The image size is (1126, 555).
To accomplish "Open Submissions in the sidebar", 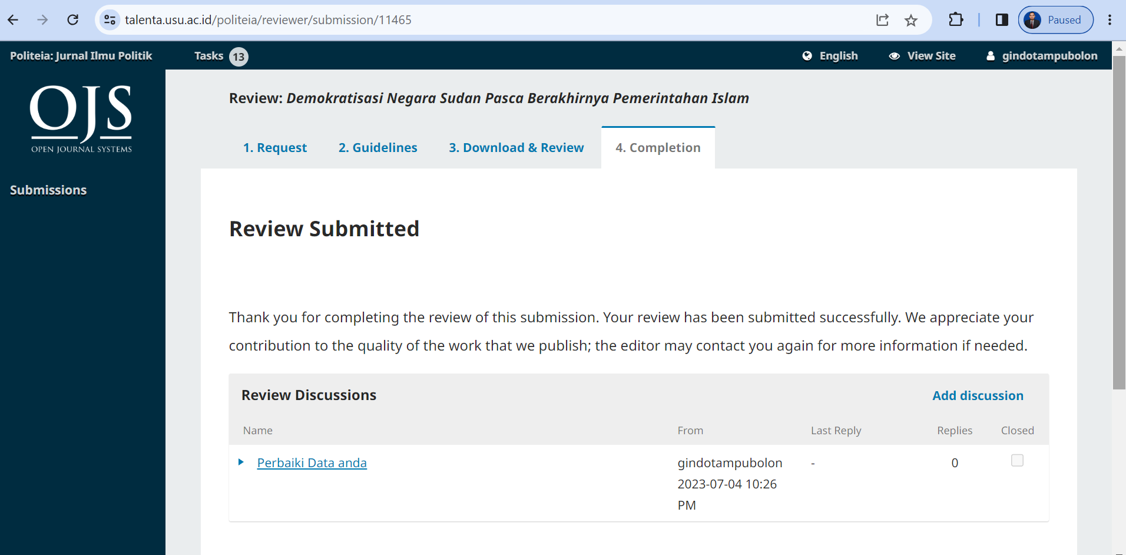I will click(48, 190).
